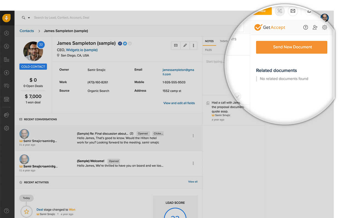Open the user profile avatar menu
Image resolution: width=350 pixels, height=218 pixels.
325,18
